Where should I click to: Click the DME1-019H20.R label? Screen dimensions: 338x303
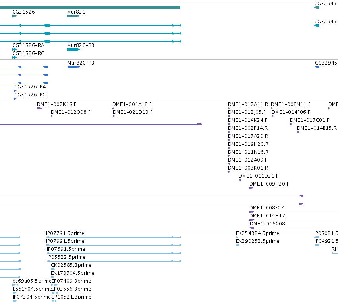(x=248, y=145)
